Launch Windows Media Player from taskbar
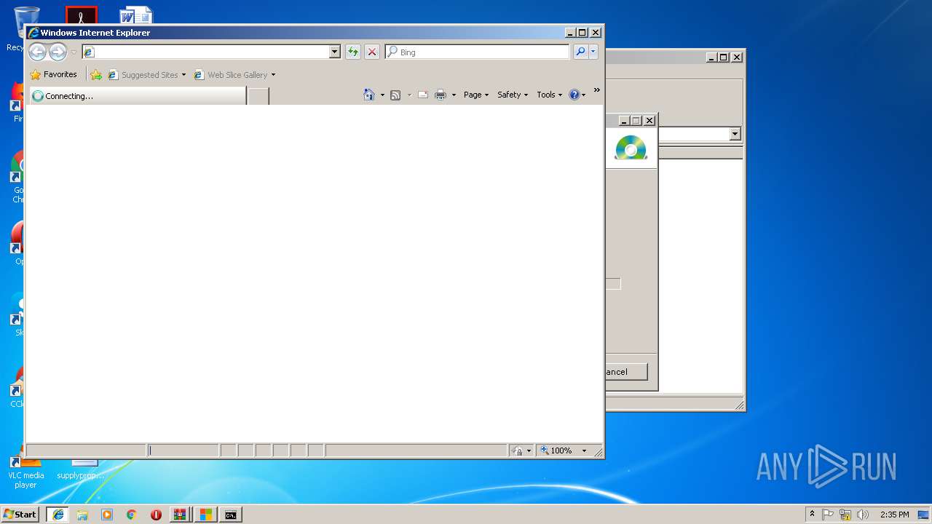This screenshot has width=932, height=524. pos(107,515)
